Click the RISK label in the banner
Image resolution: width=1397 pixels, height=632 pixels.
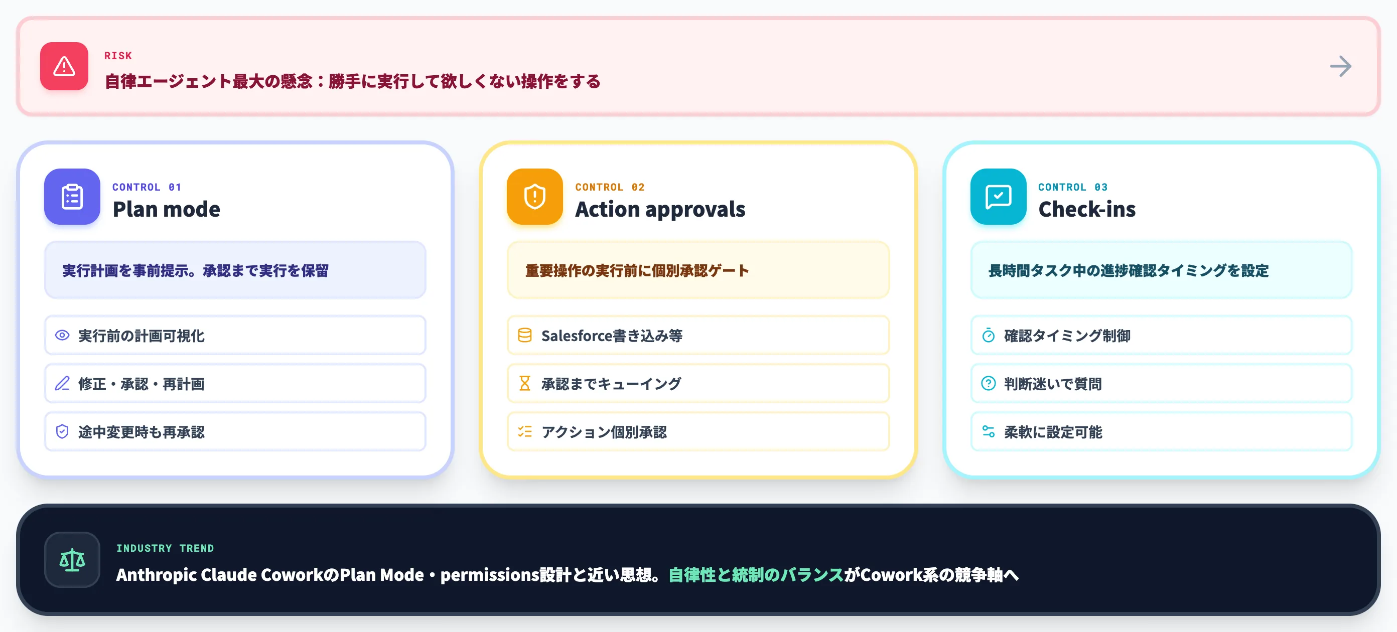click(x=118, y=56)
